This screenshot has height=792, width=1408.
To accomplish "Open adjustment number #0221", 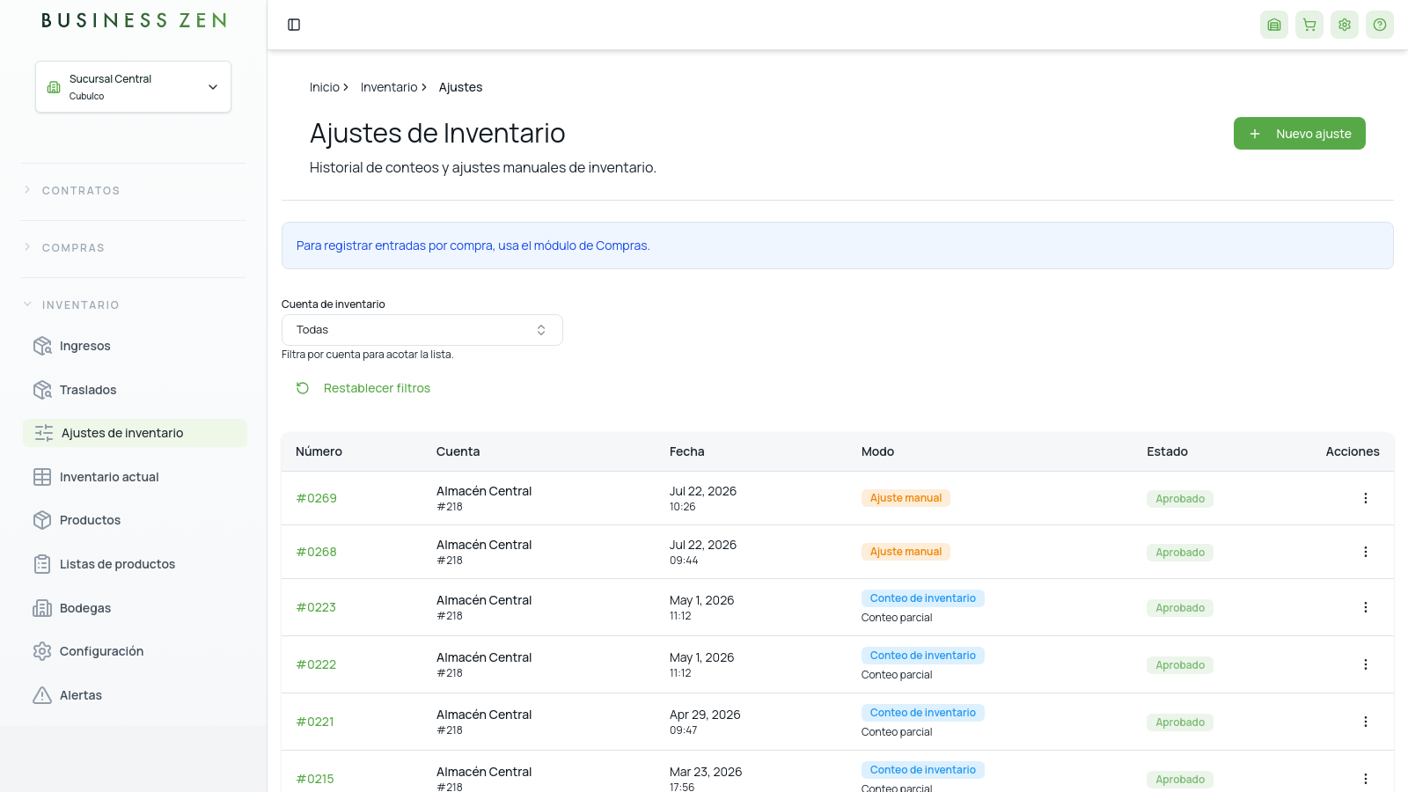I will (x=315, y=722).
